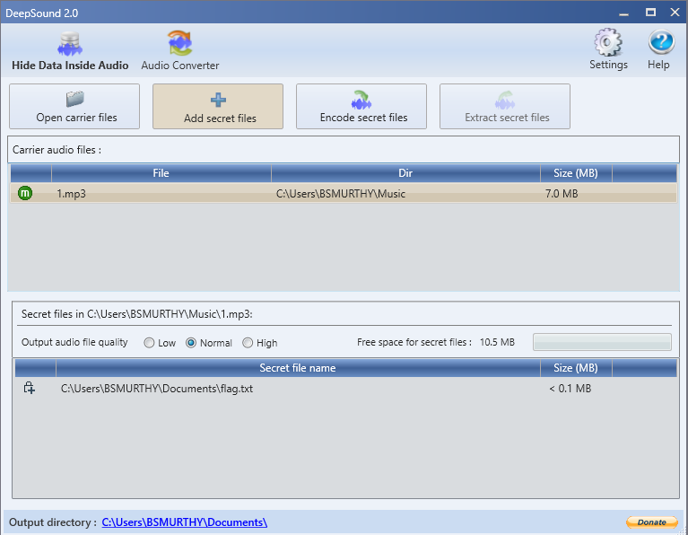Click Open carrier files button
This screenshot has width=688, height=535.
pyautogui.click(x=74, y=107)
